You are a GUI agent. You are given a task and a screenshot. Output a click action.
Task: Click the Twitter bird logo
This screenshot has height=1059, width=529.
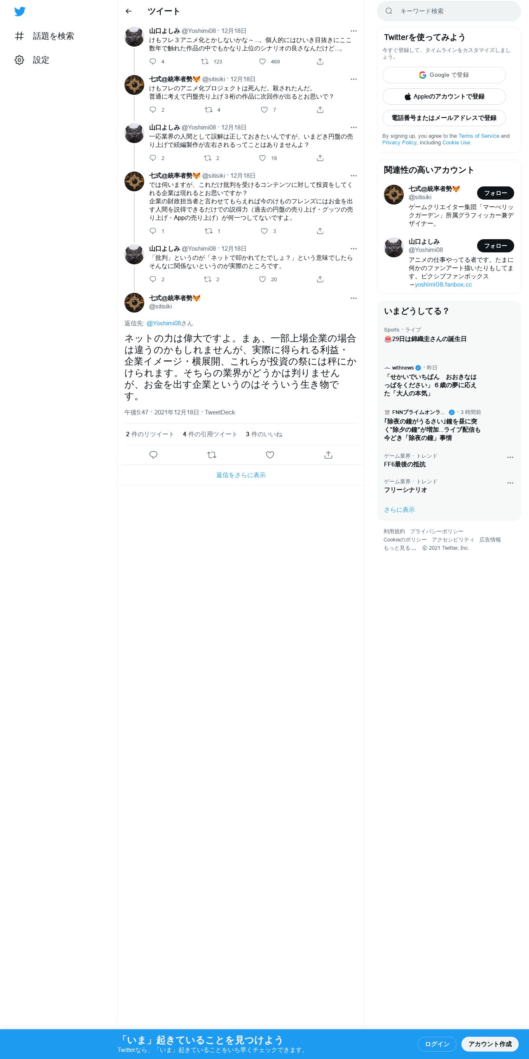(20, 11)
